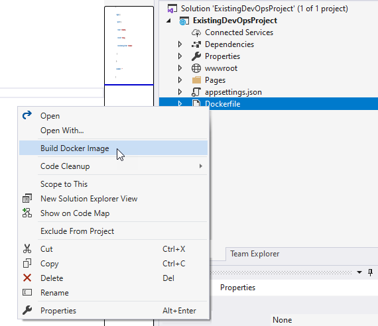
Task: Click the auto-hide pin icon
Action: [370, 272]
